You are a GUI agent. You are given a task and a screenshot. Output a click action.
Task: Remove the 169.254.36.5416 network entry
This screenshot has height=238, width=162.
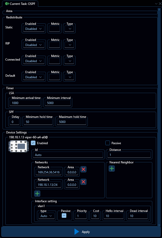83,169
